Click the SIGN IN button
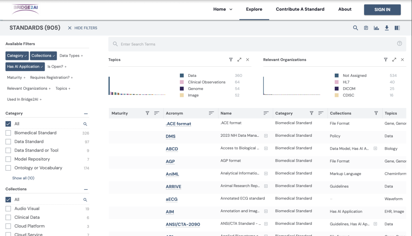The height and width of the screenshot is (236, 412). [x=382, y=10]
